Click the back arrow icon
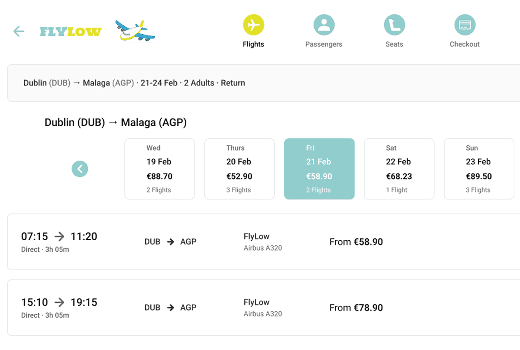The width and height of the screenshot is (520, 350). click(19, 31)
